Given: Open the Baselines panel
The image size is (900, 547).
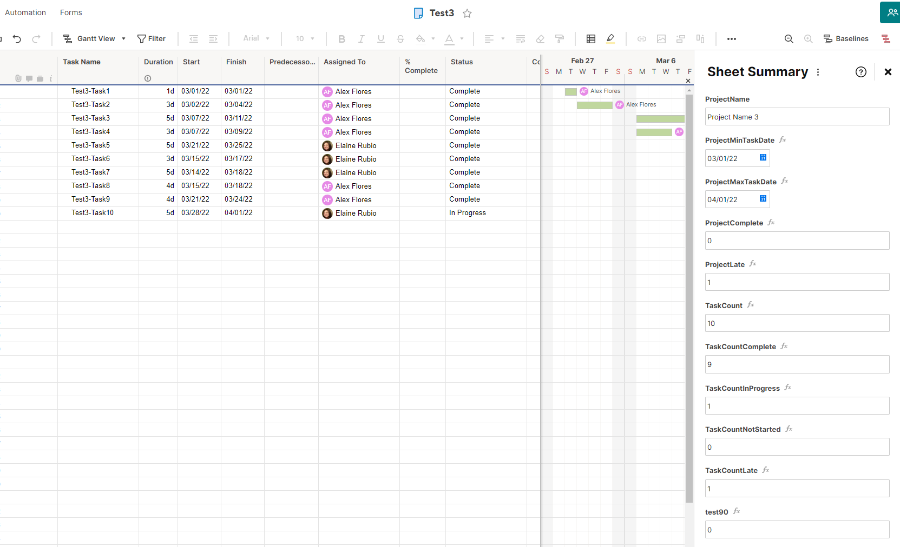Looking at the screenshot, I should coord(846,38).
